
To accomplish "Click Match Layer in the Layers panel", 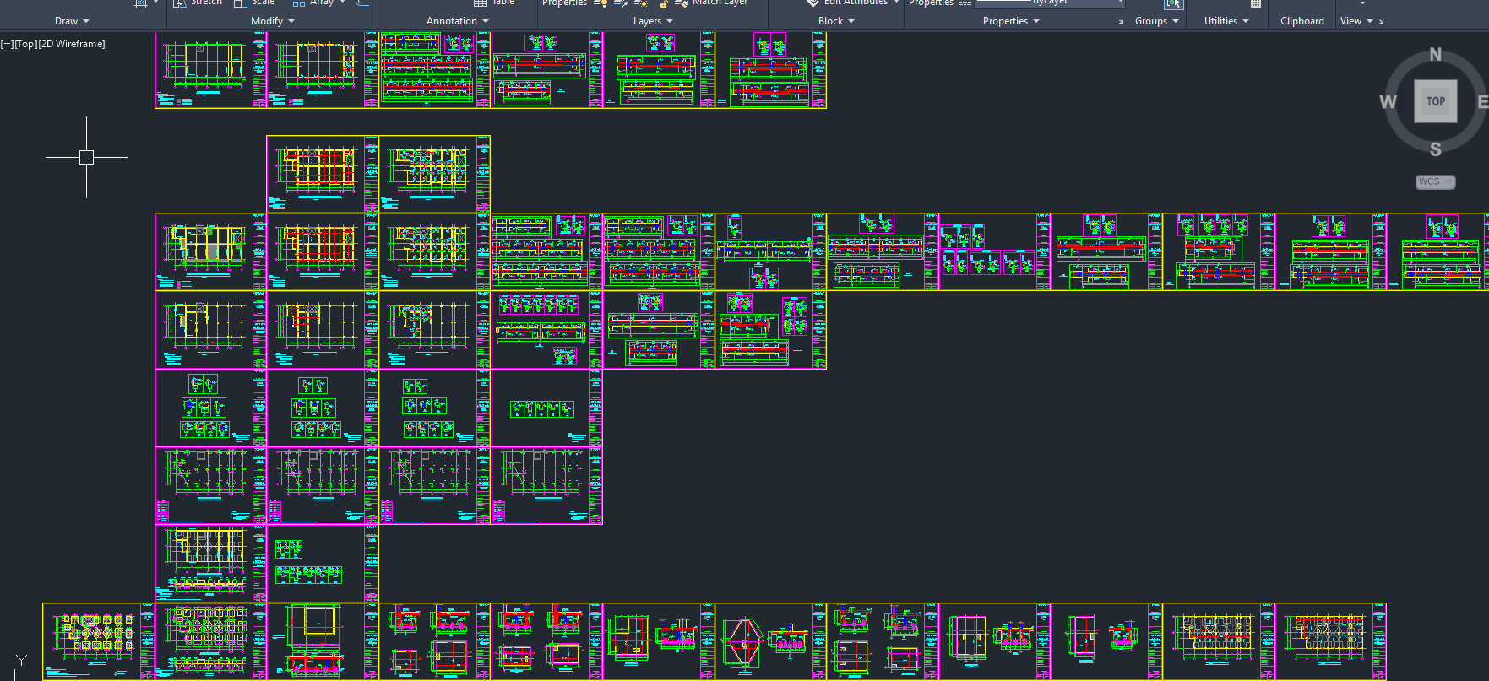I will (x=711, y=3).
